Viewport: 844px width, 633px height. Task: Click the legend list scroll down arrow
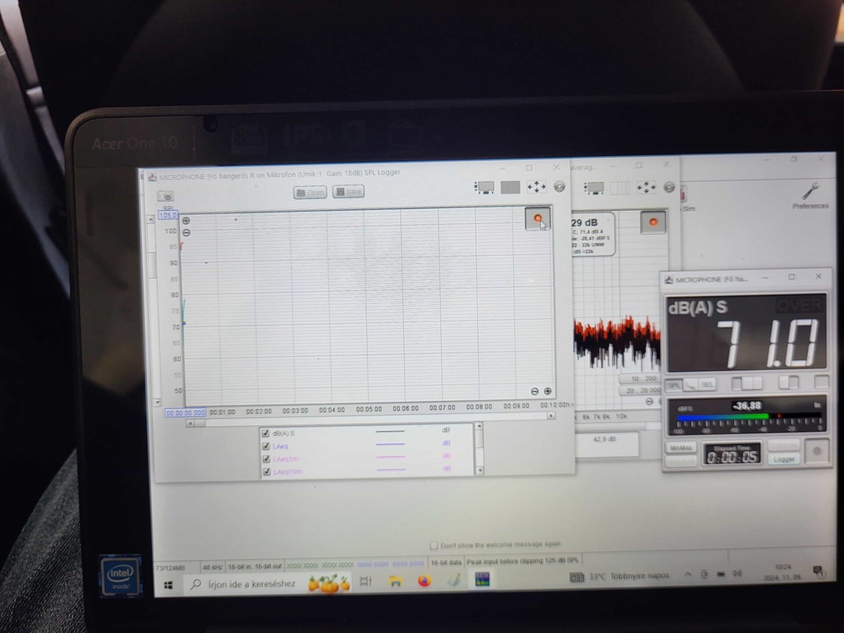pyautogui.click(x=480, y=470)
